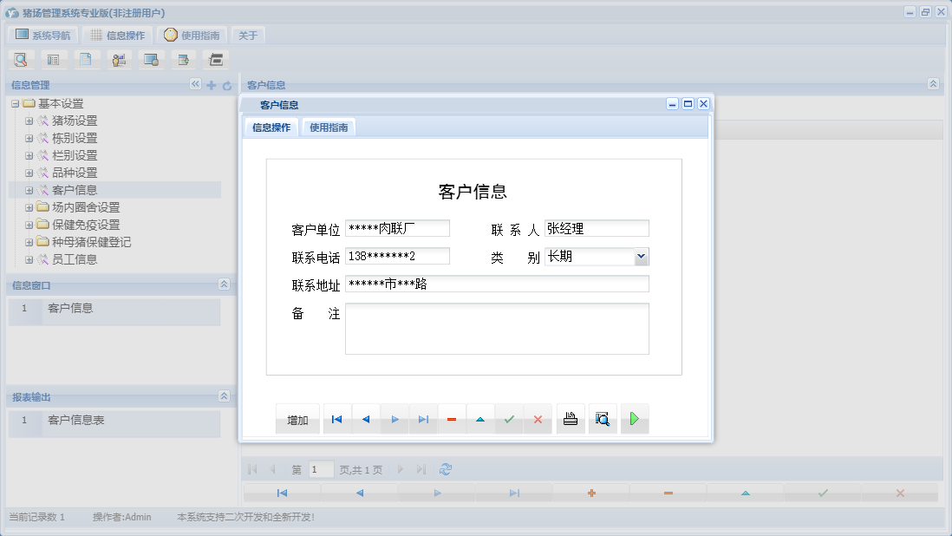Click the page number input field
Screen dimensions: 952x536
pos(320,468)
